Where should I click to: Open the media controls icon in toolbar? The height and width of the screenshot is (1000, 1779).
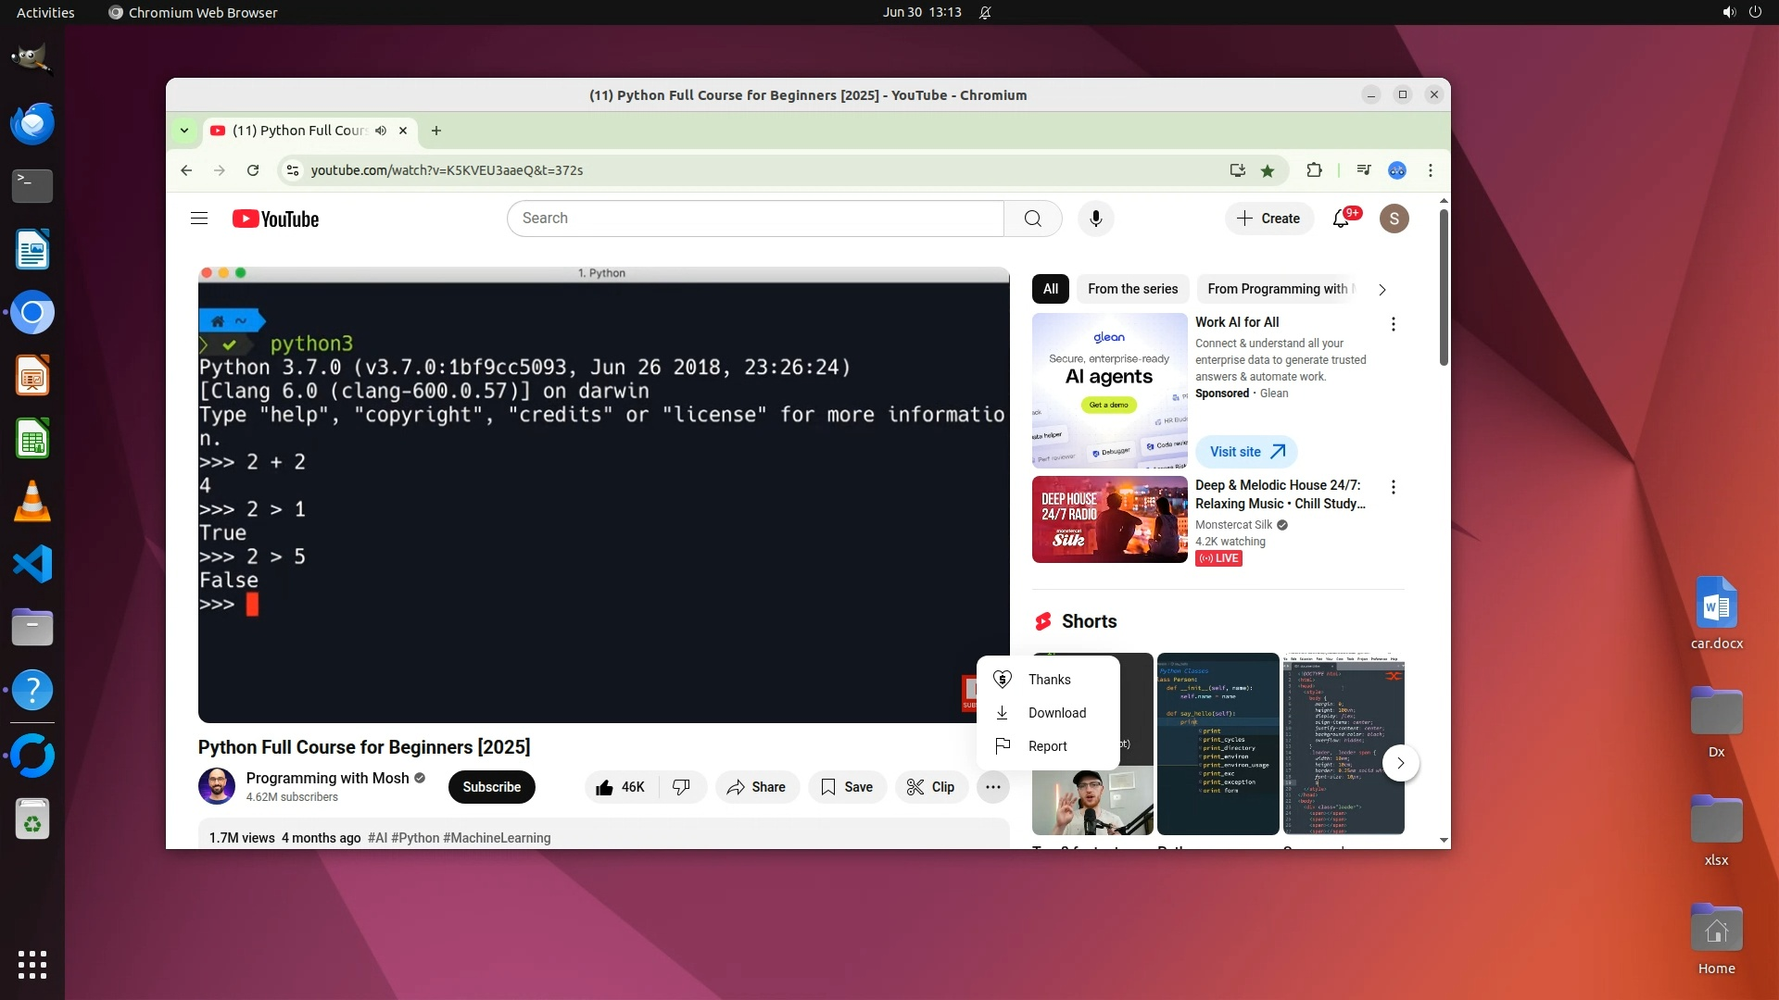[1363, 170]
